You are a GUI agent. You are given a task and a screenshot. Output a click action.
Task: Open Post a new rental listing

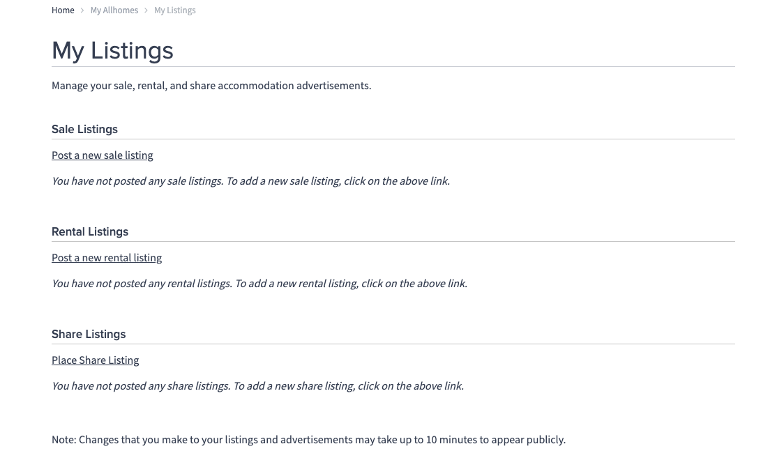106,258
